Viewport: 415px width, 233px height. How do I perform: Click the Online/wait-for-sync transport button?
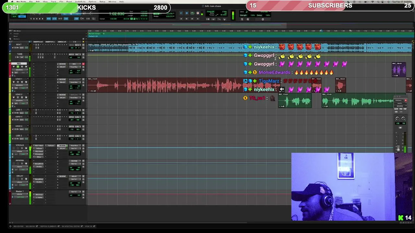click(x=181, y=13)
